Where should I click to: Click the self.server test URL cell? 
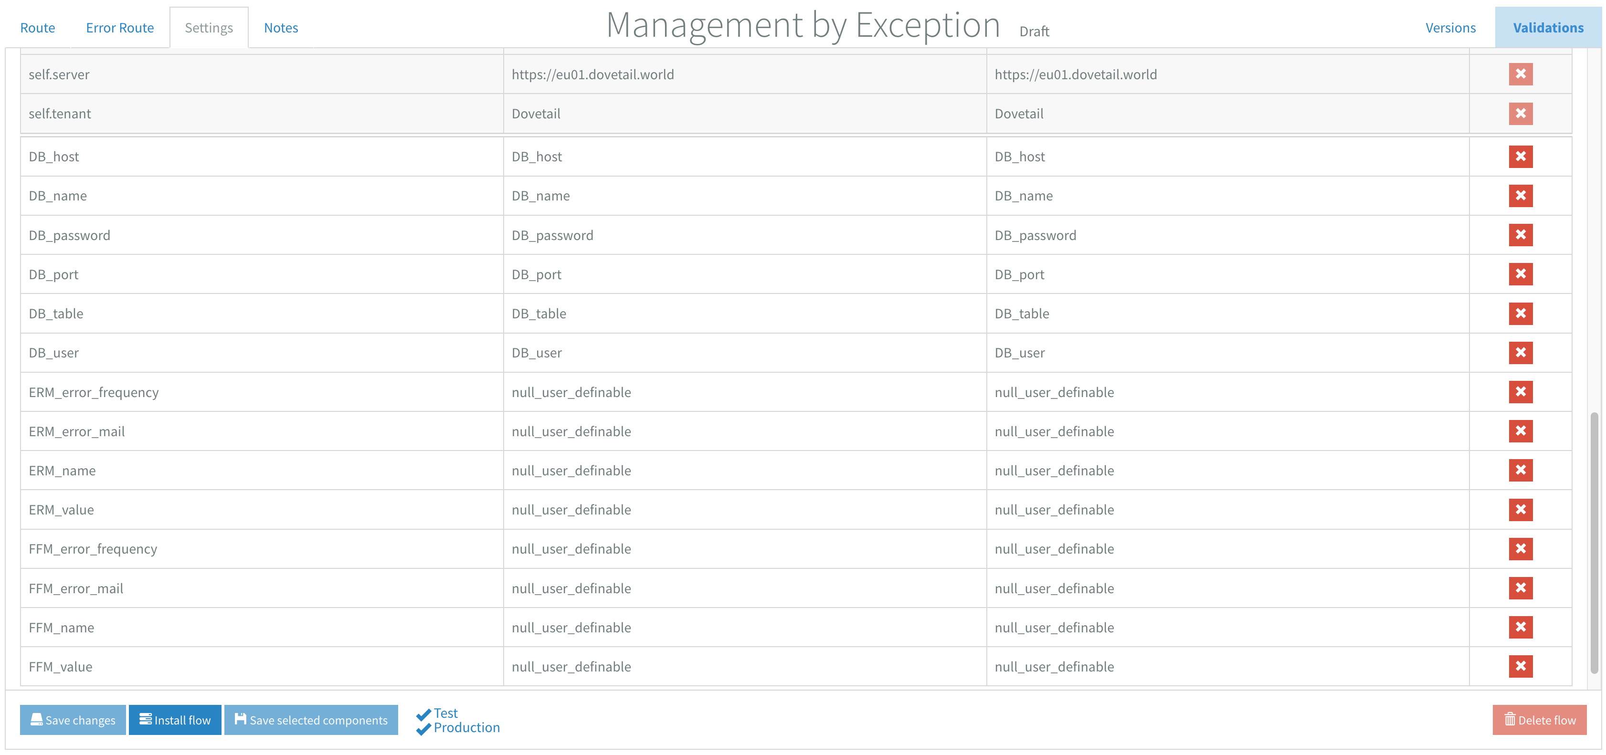(744, 74)
